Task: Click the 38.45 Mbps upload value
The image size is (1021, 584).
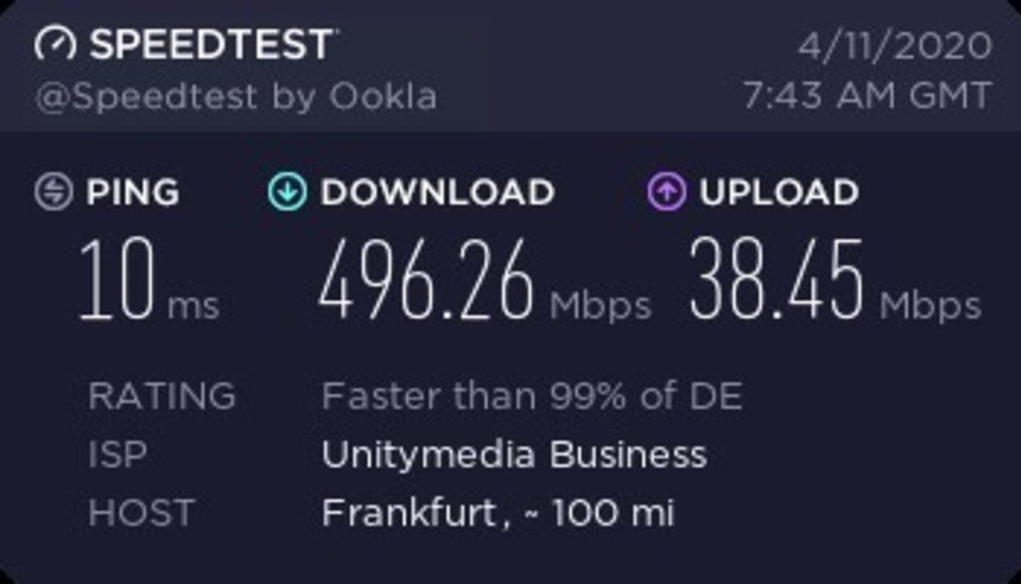Action: 834,282
